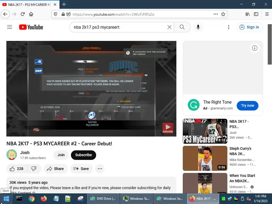The height and width of the screenshot is (204, 272).
Task: Click the Subscribe watermark in the video
Action: 168,128
